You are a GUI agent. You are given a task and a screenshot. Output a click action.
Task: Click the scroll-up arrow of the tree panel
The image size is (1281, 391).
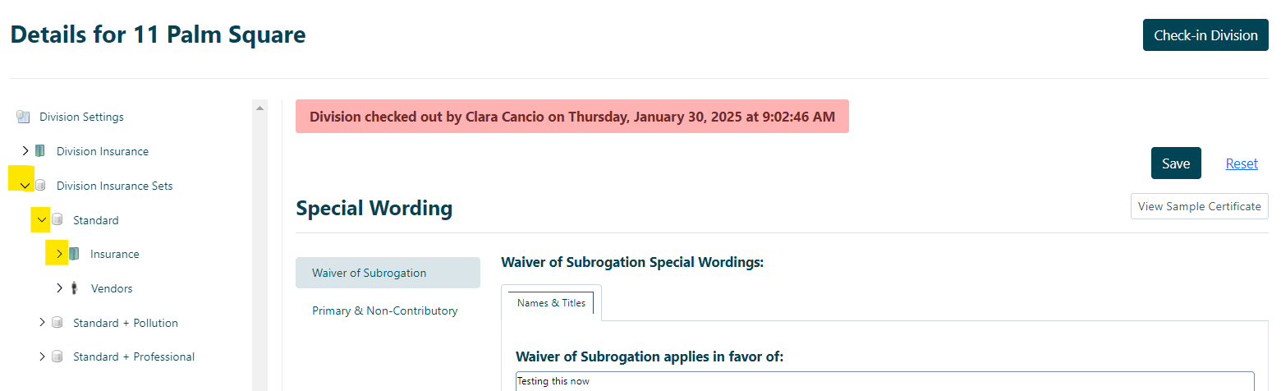pos(260,108)
